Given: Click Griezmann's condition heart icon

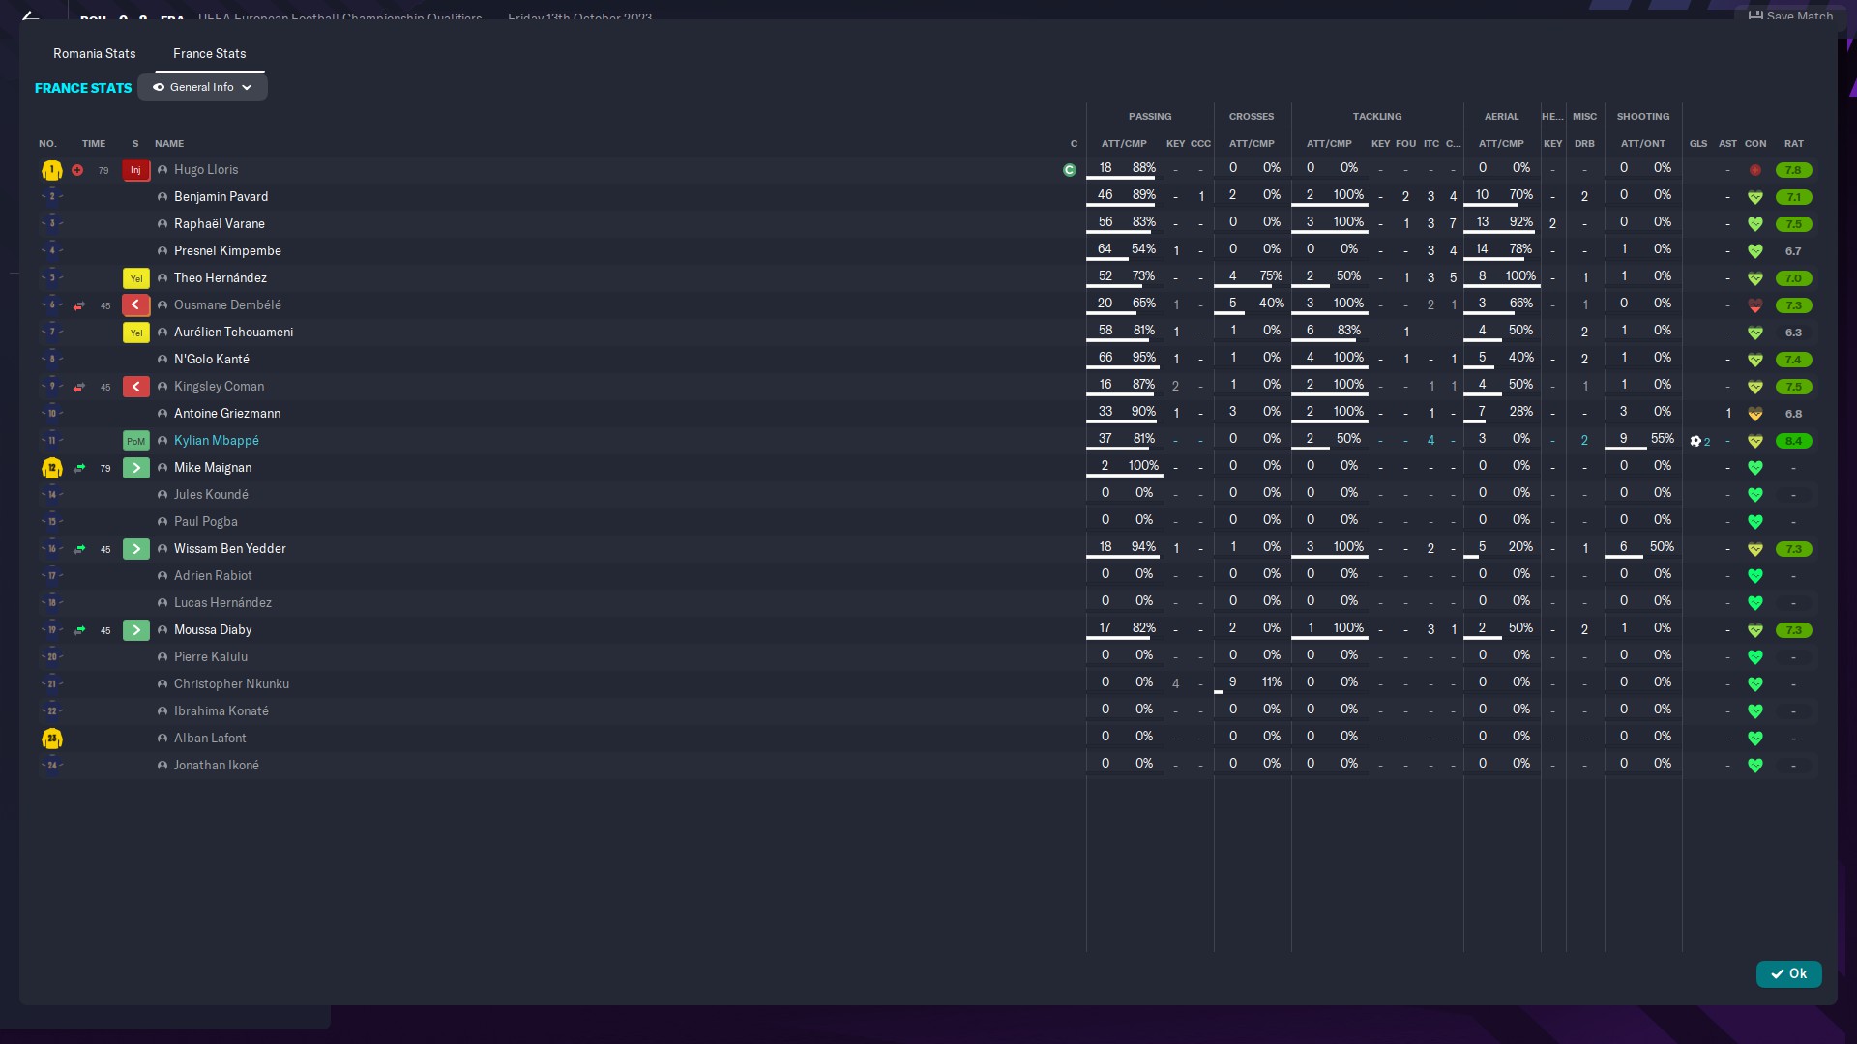Looking at the screenshot, I should pyautogui.click(x=1754, y=414).
